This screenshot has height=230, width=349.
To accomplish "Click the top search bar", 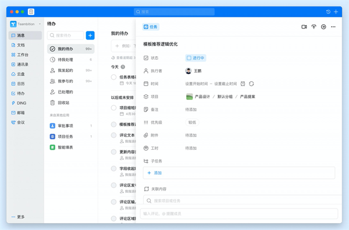I will pyautogui.click(x=174, y=12).
